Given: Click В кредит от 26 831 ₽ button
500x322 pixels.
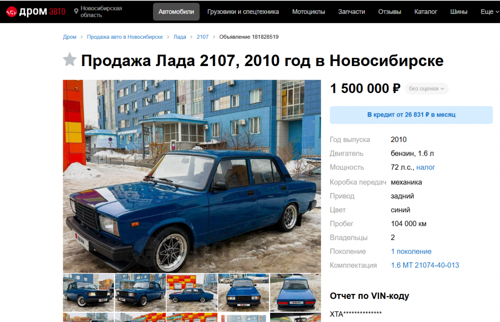Looking at the screenshot, I should pos(411,115).
